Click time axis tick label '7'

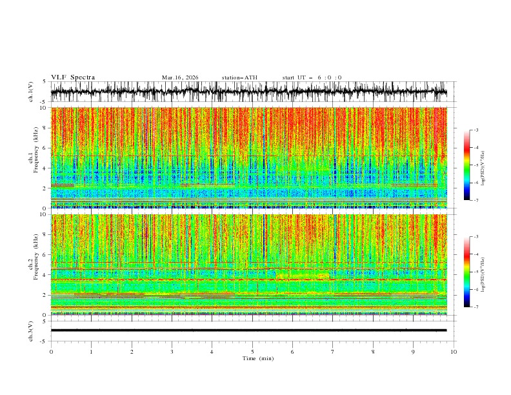(333, 352)
